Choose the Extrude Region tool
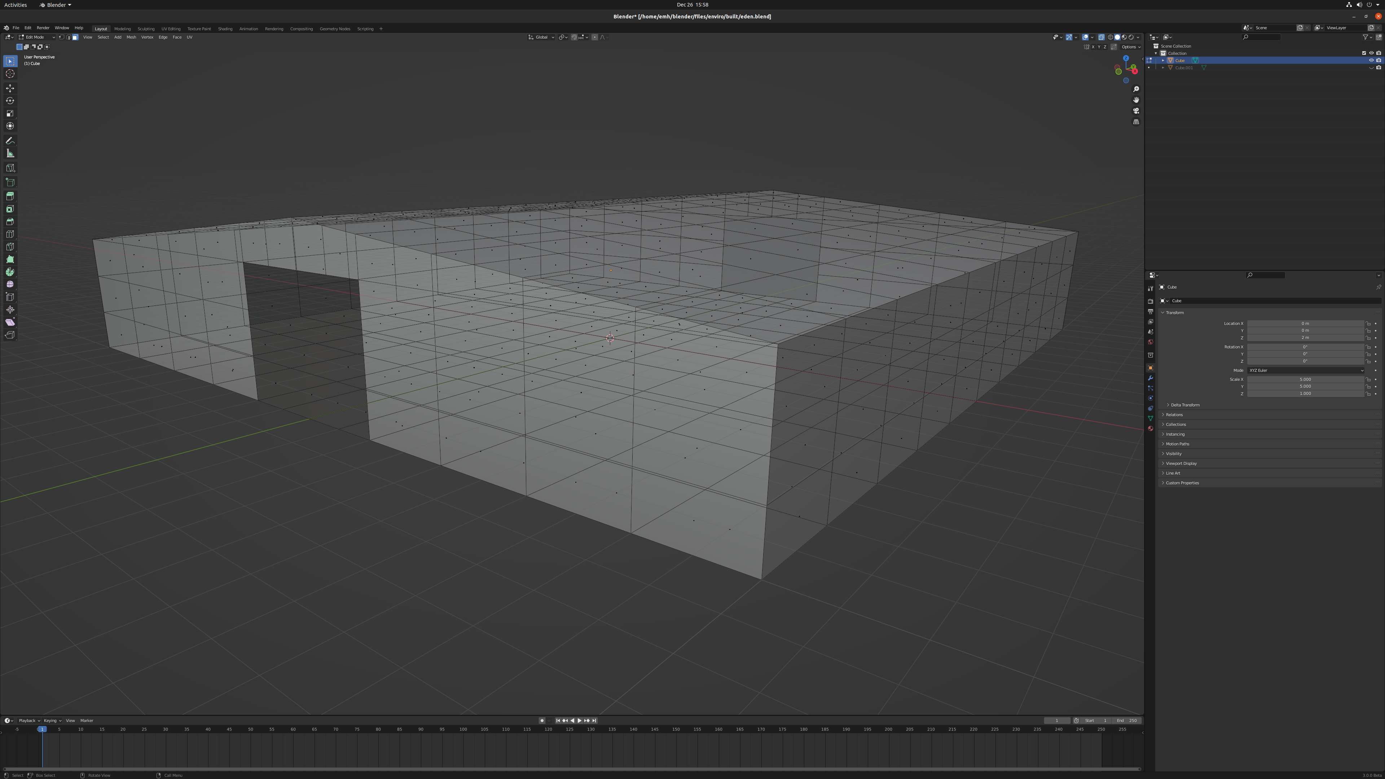Screen dimensions: 1385x779 [x=10, y=196]
